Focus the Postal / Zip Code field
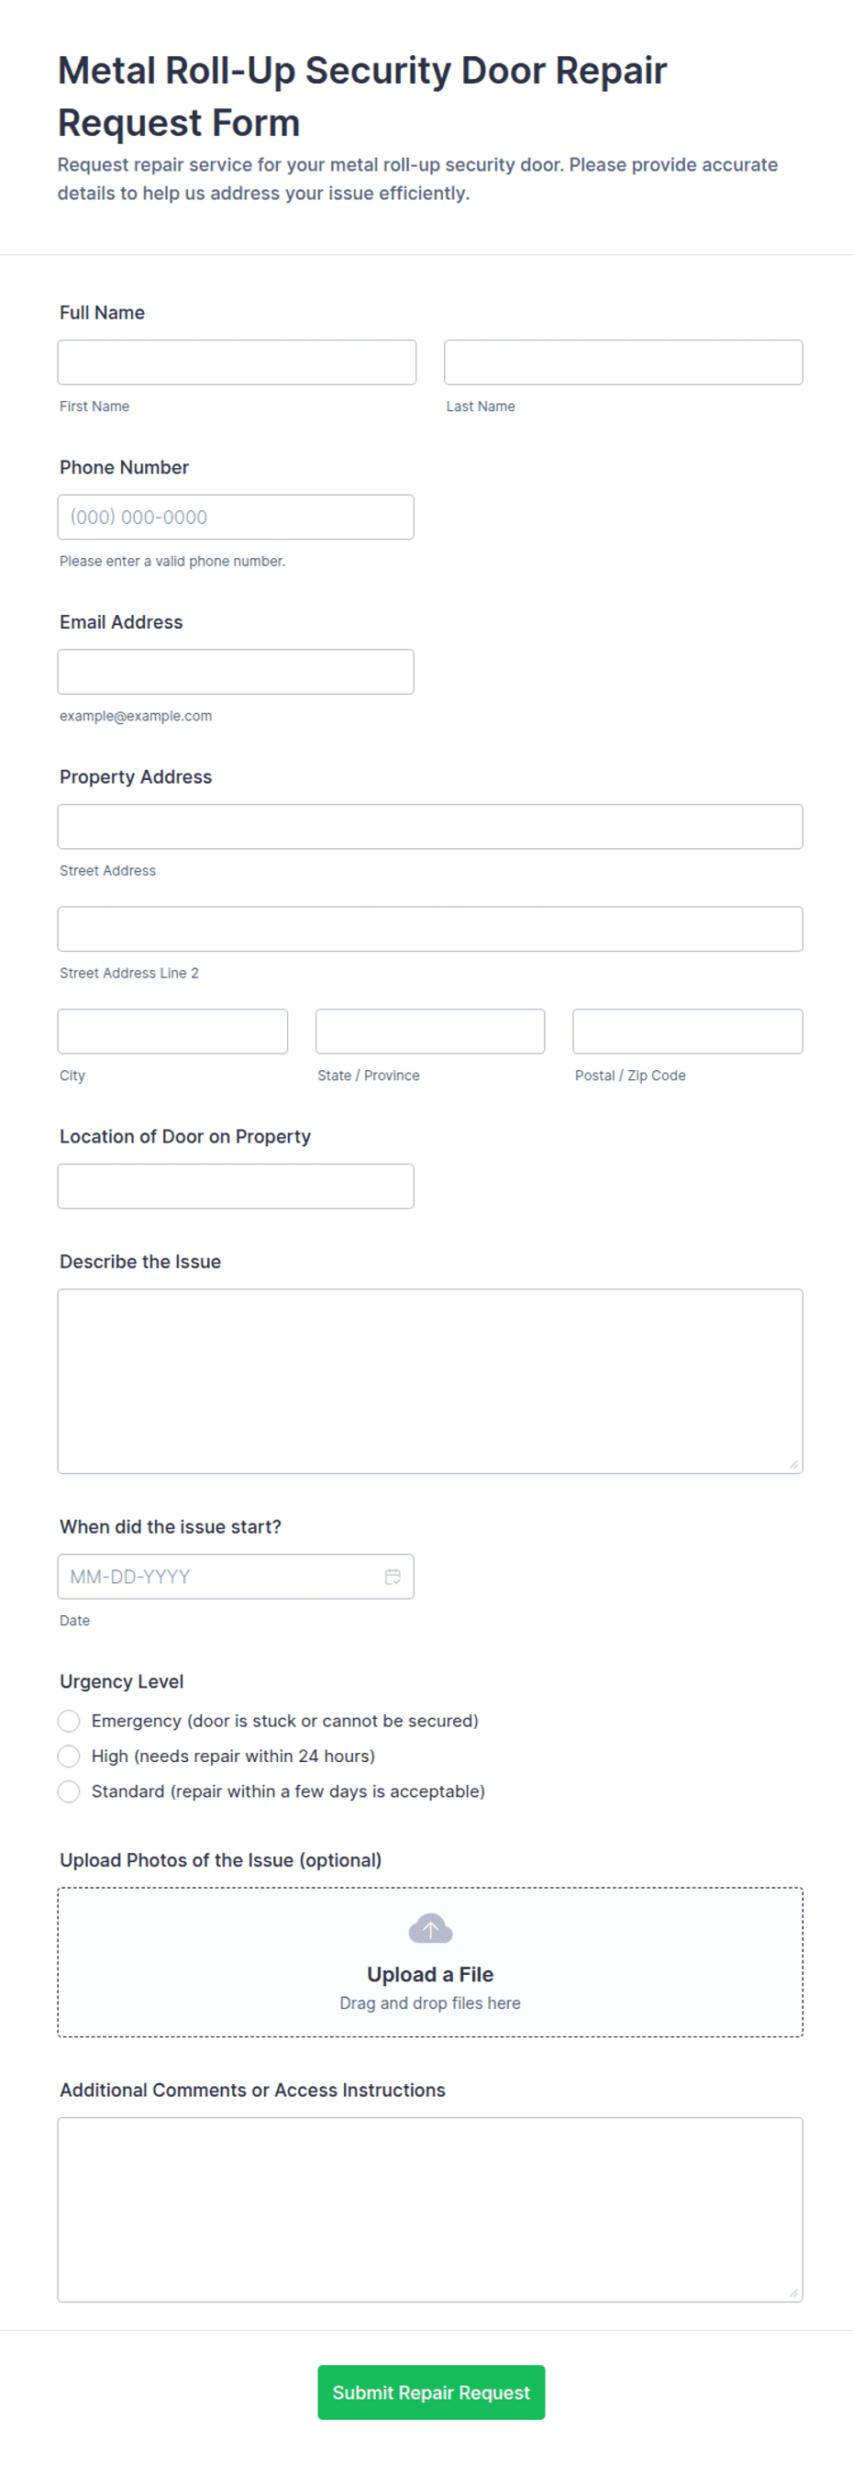The width and height of the screenshot is (853, 2465). (x=688, y=1032)
